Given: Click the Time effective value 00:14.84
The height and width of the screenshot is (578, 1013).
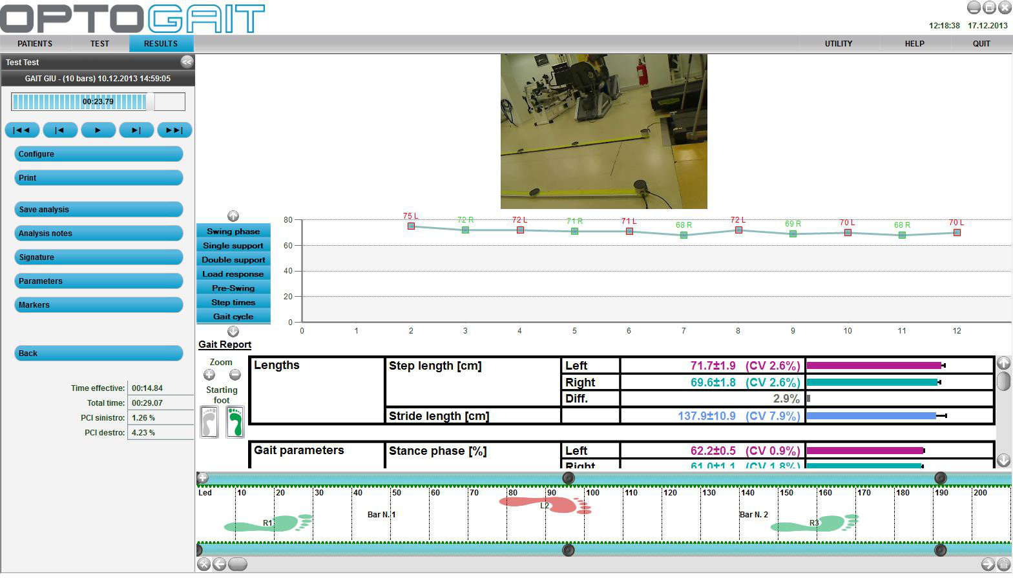Looking at the screenshot, I should (x=147, y=388).
